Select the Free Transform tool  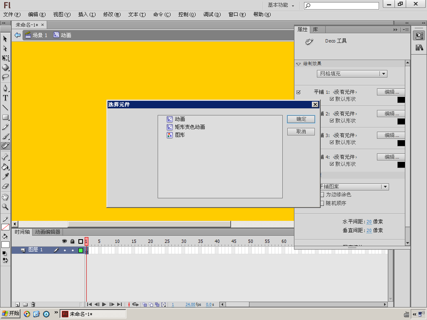5,58
